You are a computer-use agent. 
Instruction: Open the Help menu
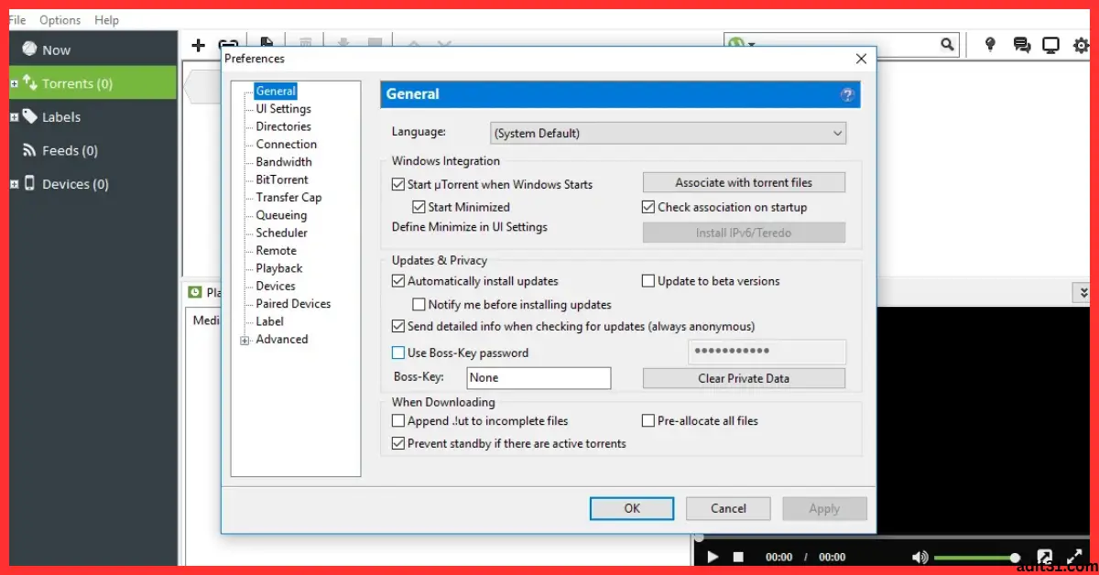pyautogui.click(x=106, y=19)
